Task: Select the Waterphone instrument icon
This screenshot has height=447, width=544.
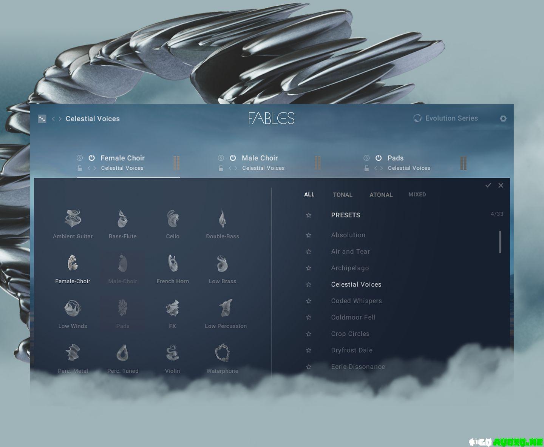Action: point(223,353)
